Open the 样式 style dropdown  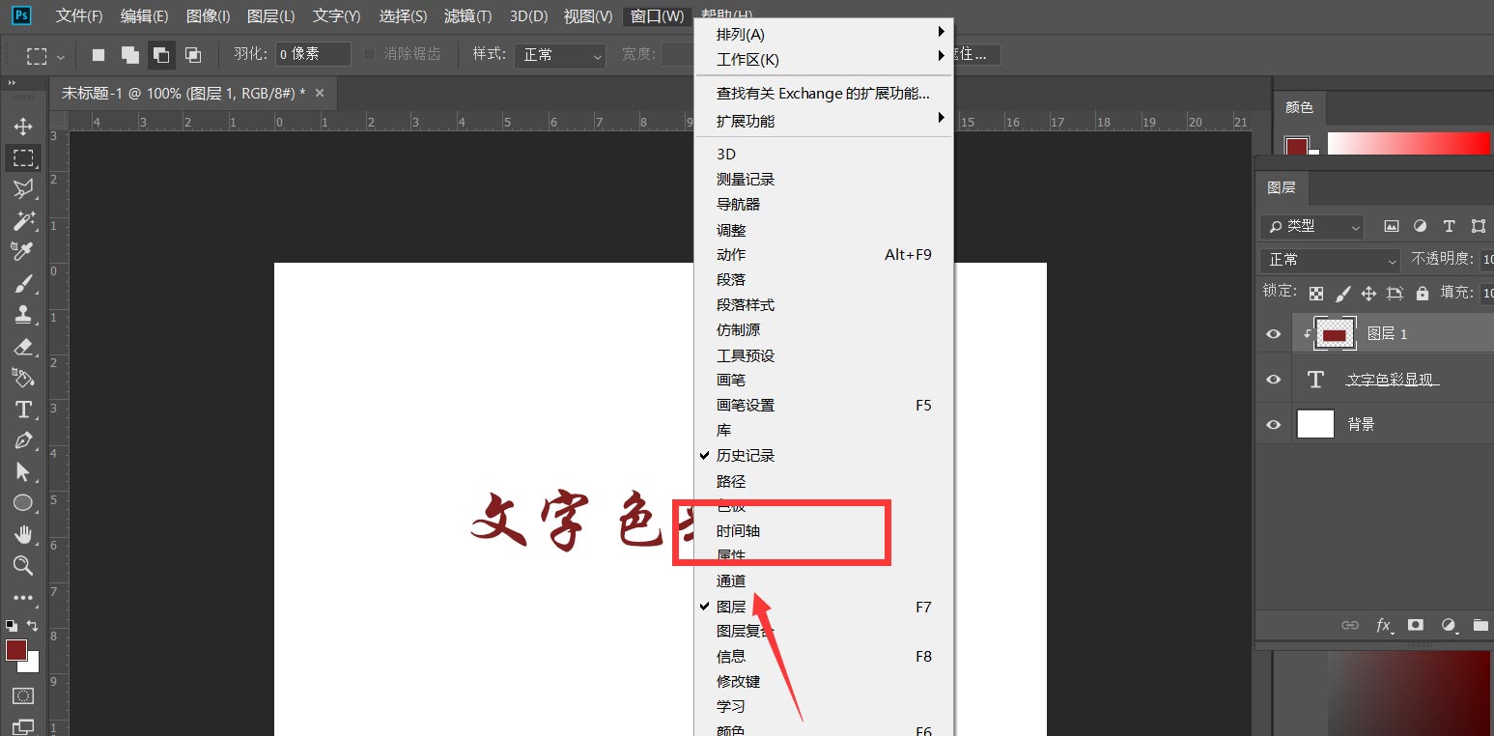click(x=559, y=55)
